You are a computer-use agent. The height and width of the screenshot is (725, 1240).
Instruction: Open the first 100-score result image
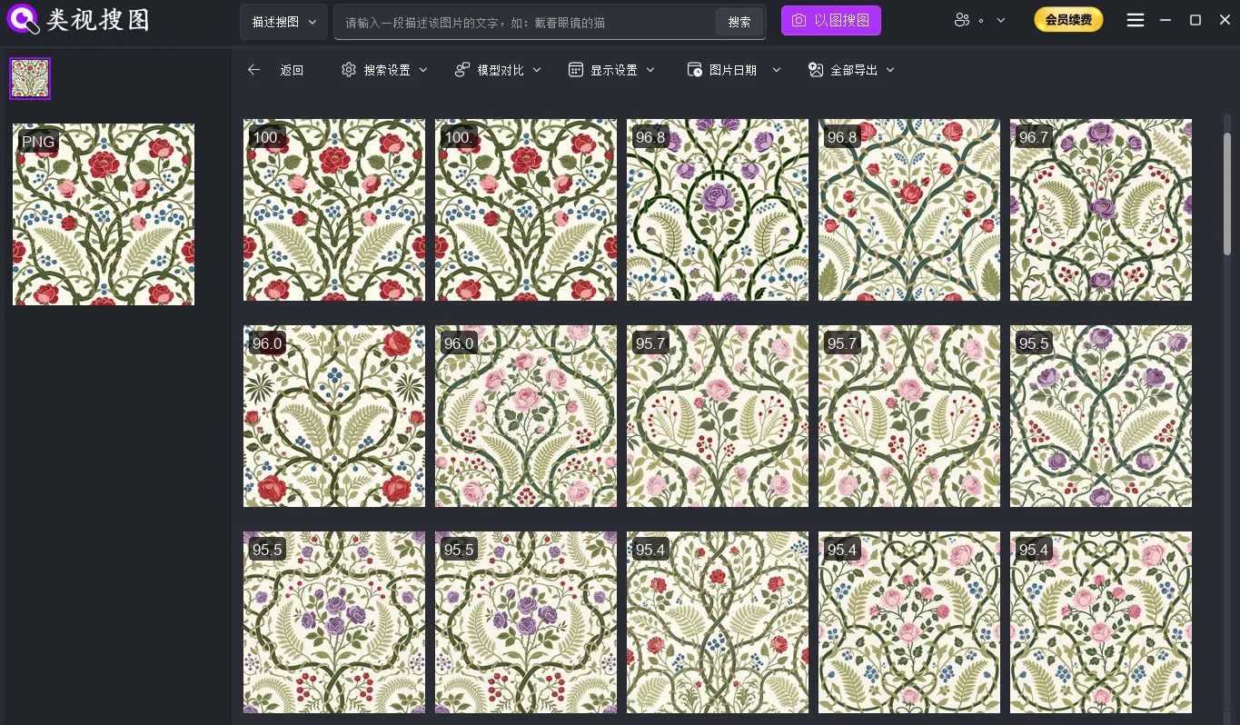click(x=333, y=210)
